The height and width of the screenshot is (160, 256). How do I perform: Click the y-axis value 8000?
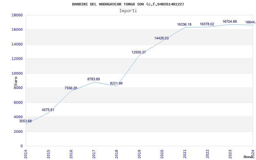point(18,88)
